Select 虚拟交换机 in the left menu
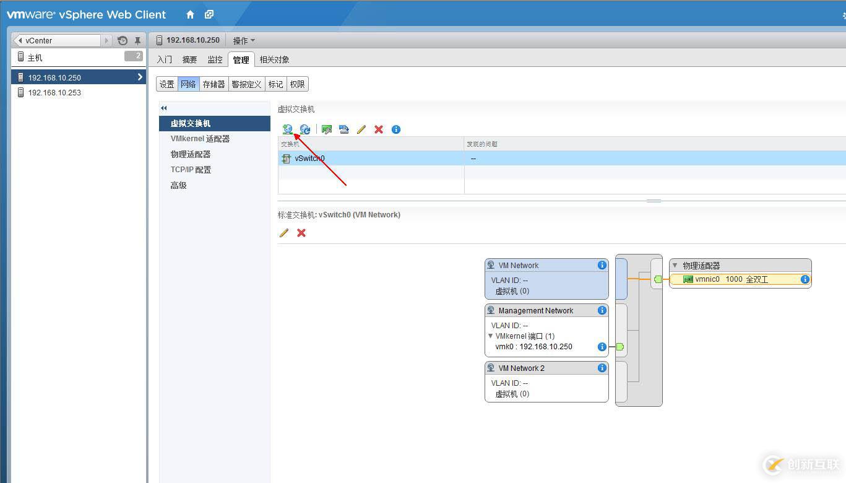The height and width of the screenshot is (483, 846). click(215, 123)
